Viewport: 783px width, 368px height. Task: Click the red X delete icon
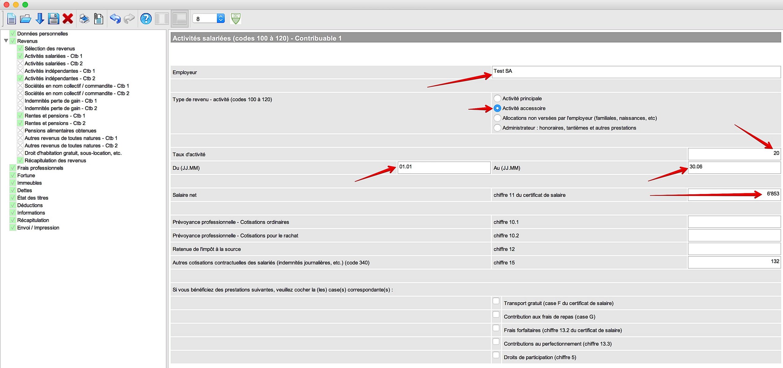[68, 19]
